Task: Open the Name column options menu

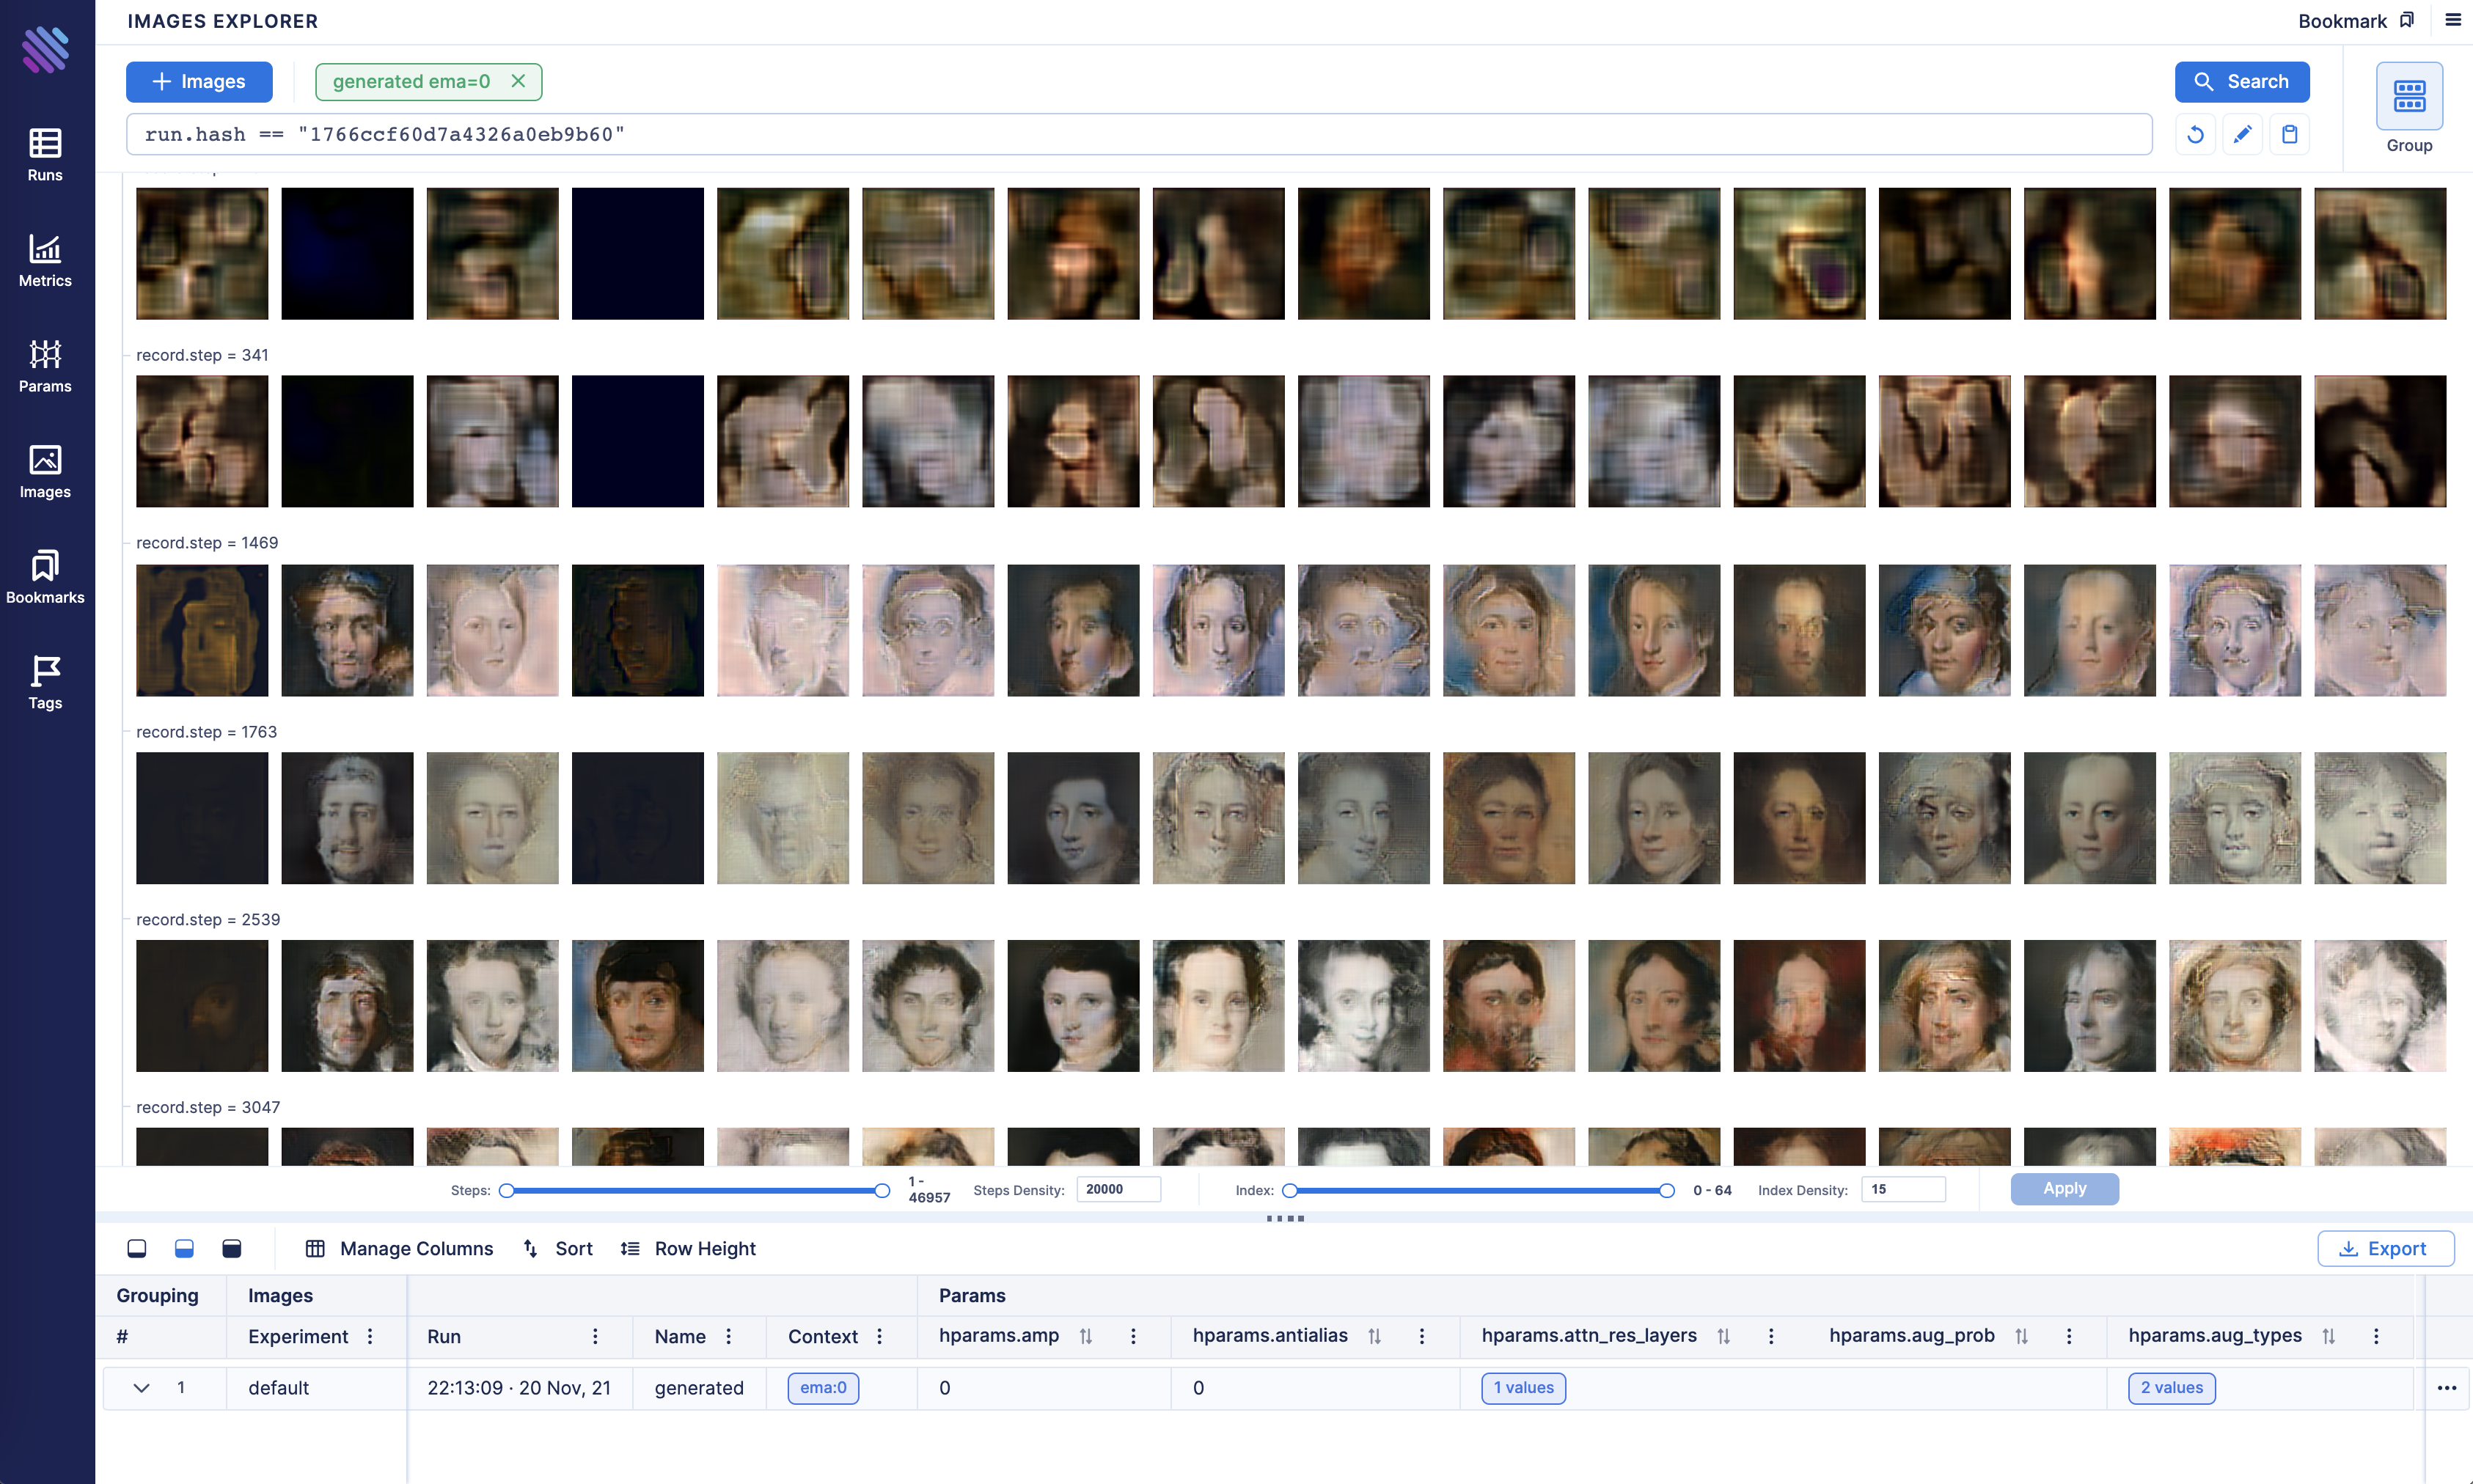Action: click(x=729, y=1336)
